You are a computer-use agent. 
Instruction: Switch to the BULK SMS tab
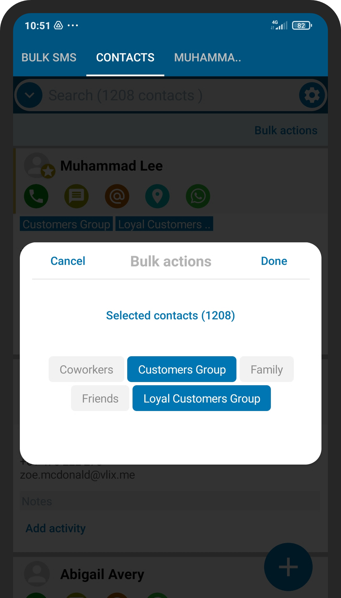tap(49, 57)
